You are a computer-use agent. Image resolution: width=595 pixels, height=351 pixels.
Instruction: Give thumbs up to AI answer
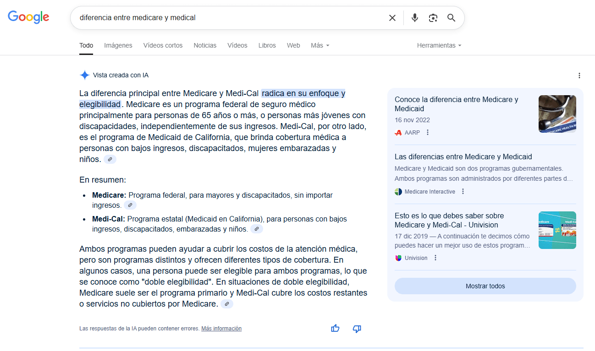(x=335, y=328)
